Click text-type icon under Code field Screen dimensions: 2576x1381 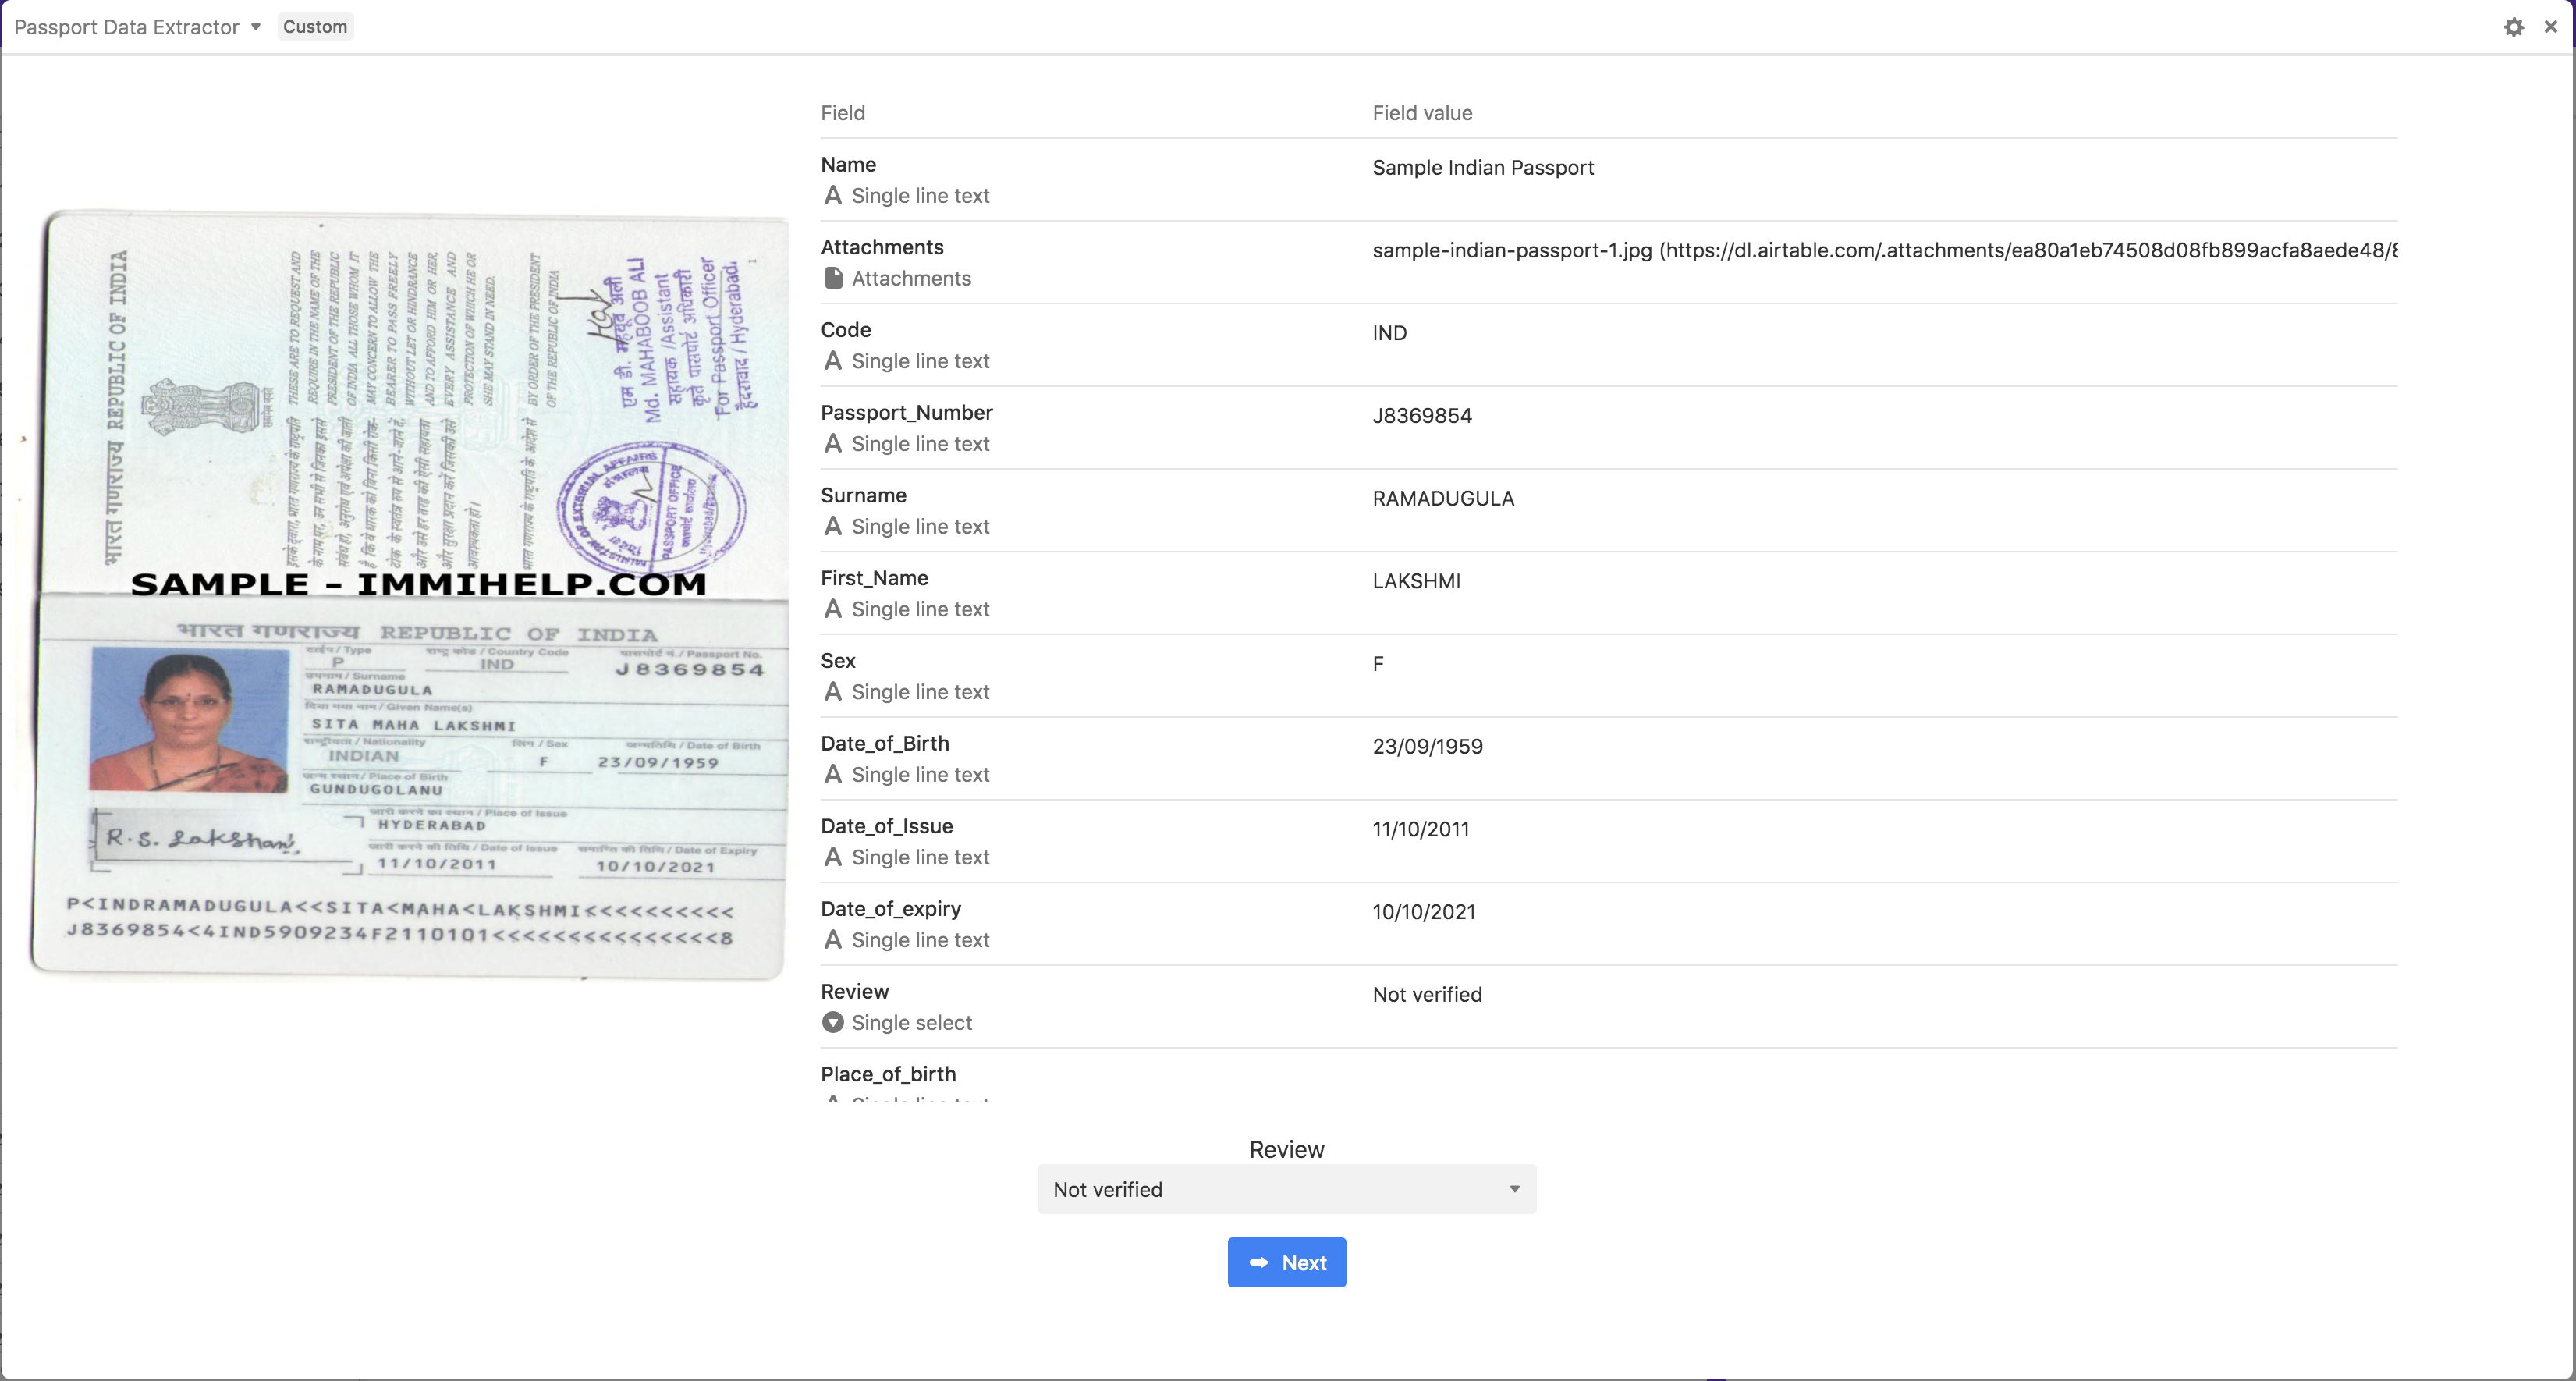(832, 361)
